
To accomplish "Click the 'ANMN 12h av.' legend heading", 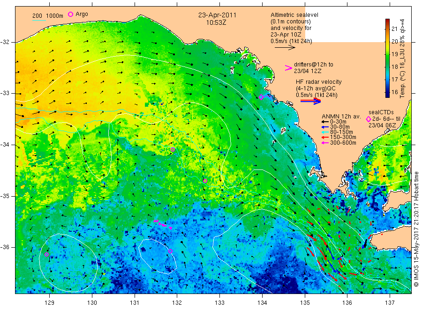I will point(341,117).
